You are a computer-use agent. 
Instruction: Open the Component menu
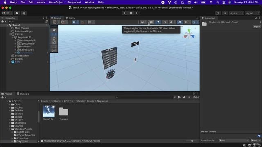click(x=74, y=2)
